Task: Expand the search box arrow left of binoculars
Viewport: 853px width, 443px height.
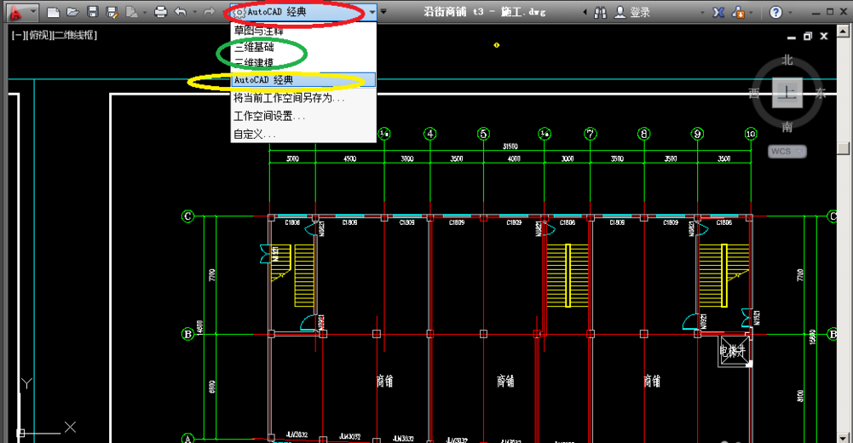Action: point(585,12)
